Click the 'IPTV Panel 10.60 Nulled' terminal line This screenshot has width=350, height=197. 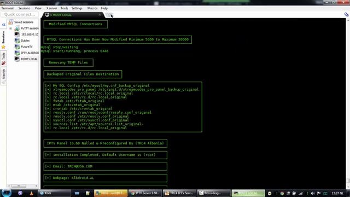106,143
